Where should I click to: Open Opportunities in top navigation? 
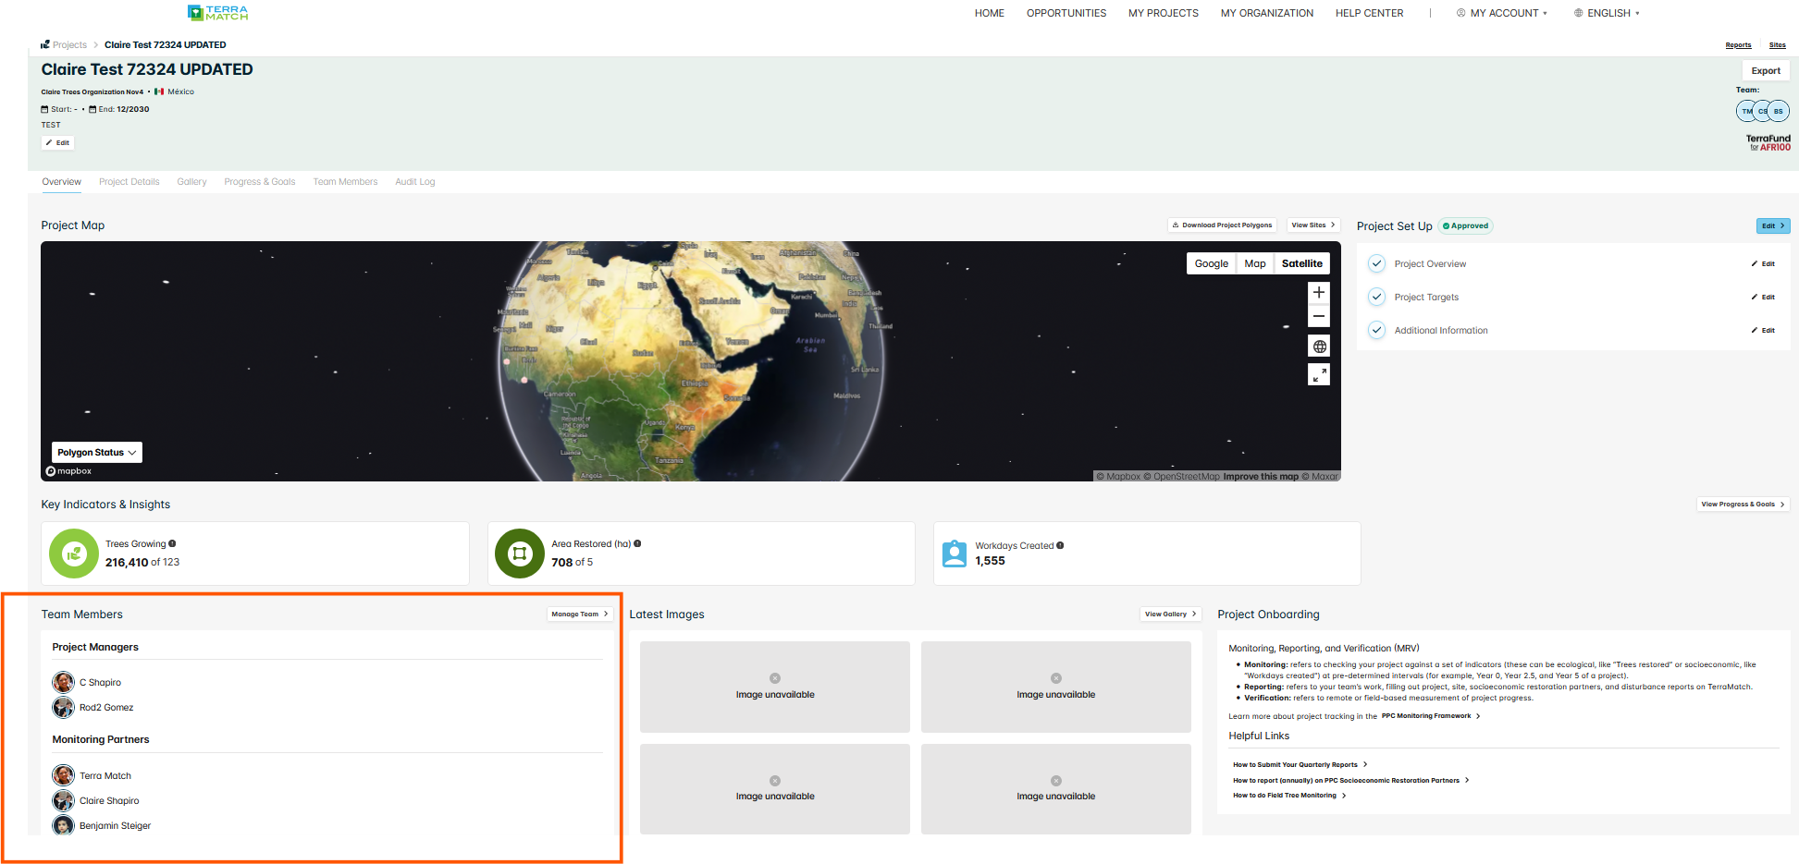coord(1066,13)
